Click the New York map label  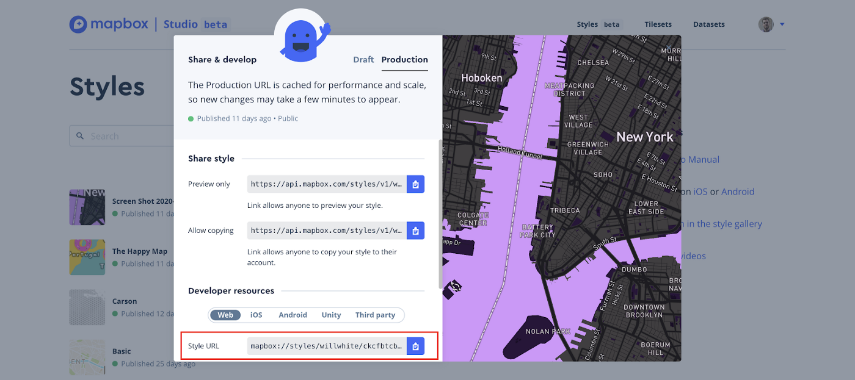(x=645, y=137)
